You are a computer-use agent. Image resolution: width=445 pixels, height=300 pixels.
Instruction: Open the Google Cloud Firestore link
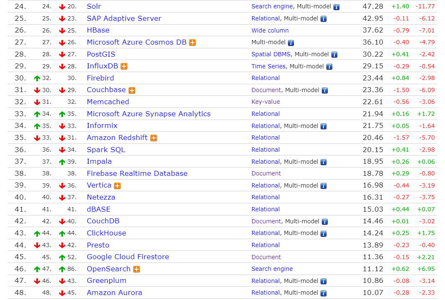[128, 257]
